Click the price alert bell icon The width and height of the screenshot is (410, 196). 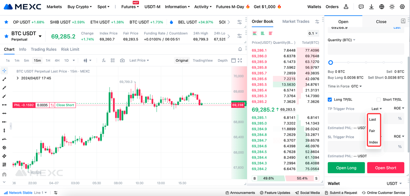(x=240, y=49)
